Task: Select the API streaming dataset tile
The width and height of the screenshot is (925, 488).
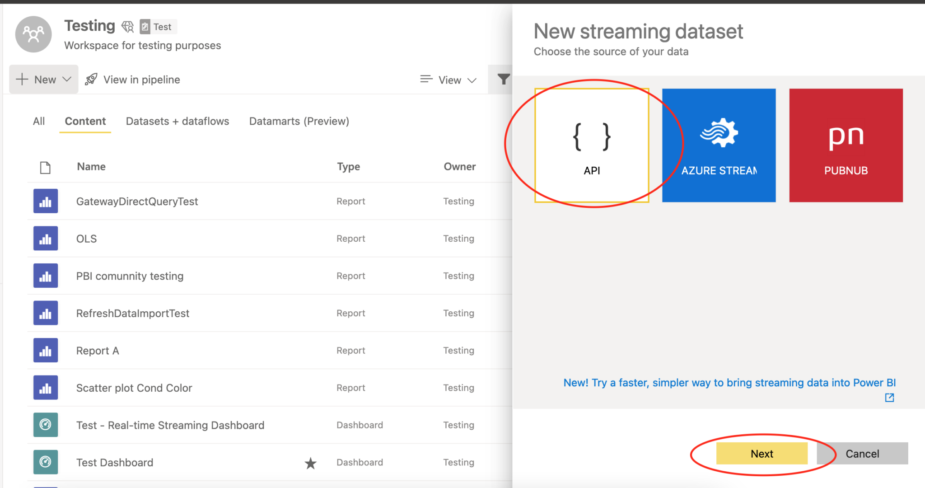Action: coord(592,145)
